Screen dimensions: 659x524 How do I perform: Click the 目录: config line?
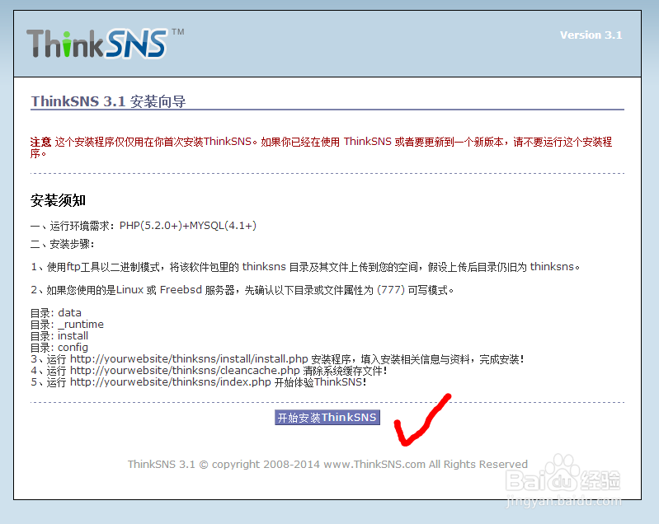click(x=59, y=347)
